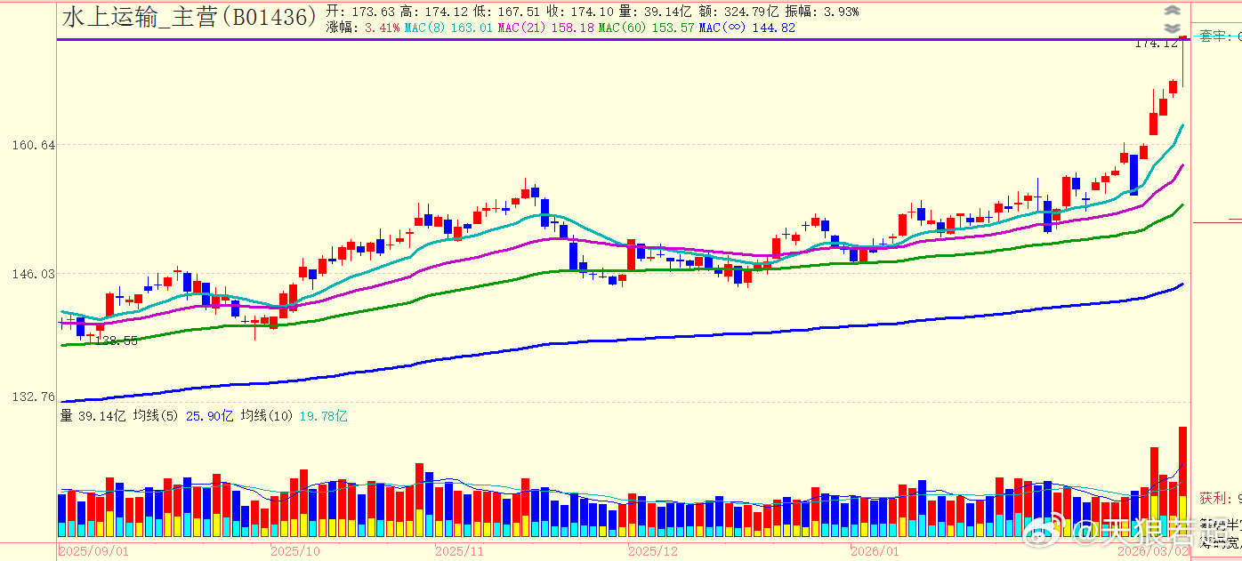Click the 2026/01 date axis marker
The image size is (1242, 561).
click(876, 551)
